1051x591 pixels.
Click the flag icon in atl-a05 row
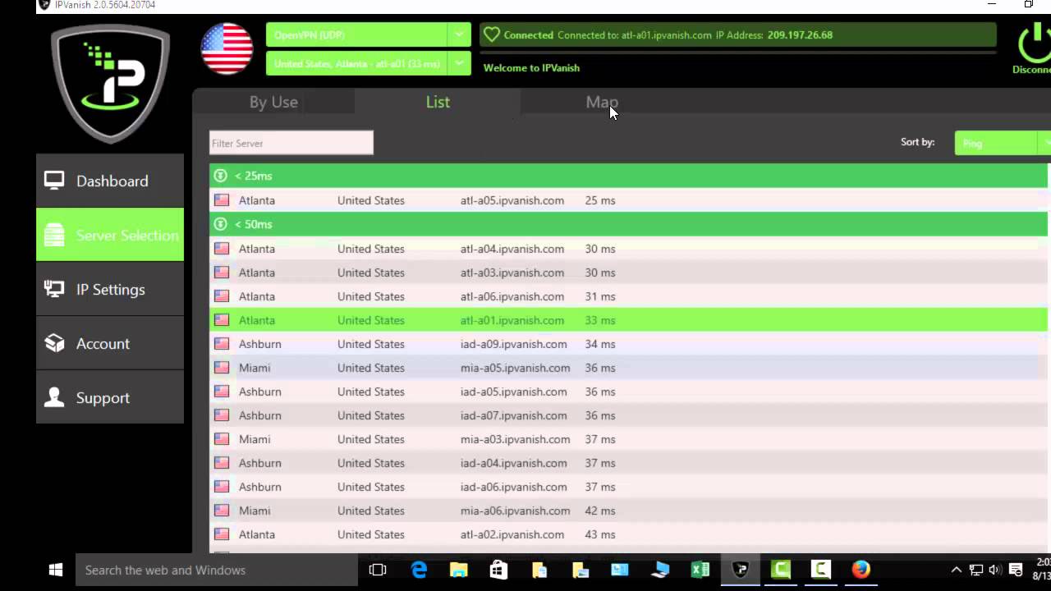pos(222,200)
